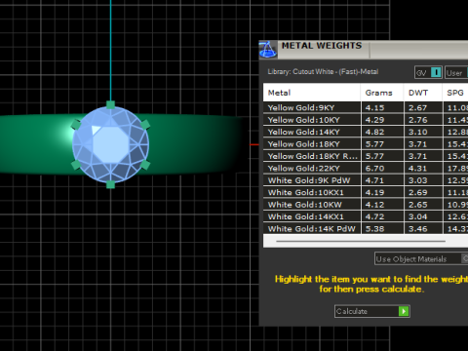Click the horizontal scrollbar under metals table
Image resolution: width=468 pixels, height=351 pixels.
[361, 241]
